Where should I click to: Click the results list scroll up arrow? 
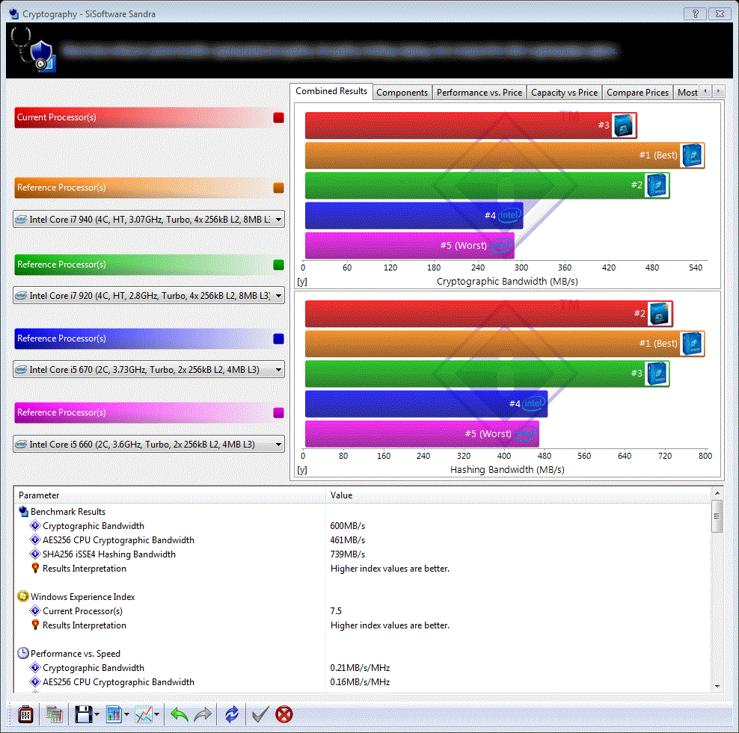(x=717, y=493)
